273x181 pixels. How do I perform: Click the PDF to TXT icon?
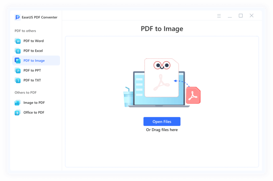[x=18, y=80]
